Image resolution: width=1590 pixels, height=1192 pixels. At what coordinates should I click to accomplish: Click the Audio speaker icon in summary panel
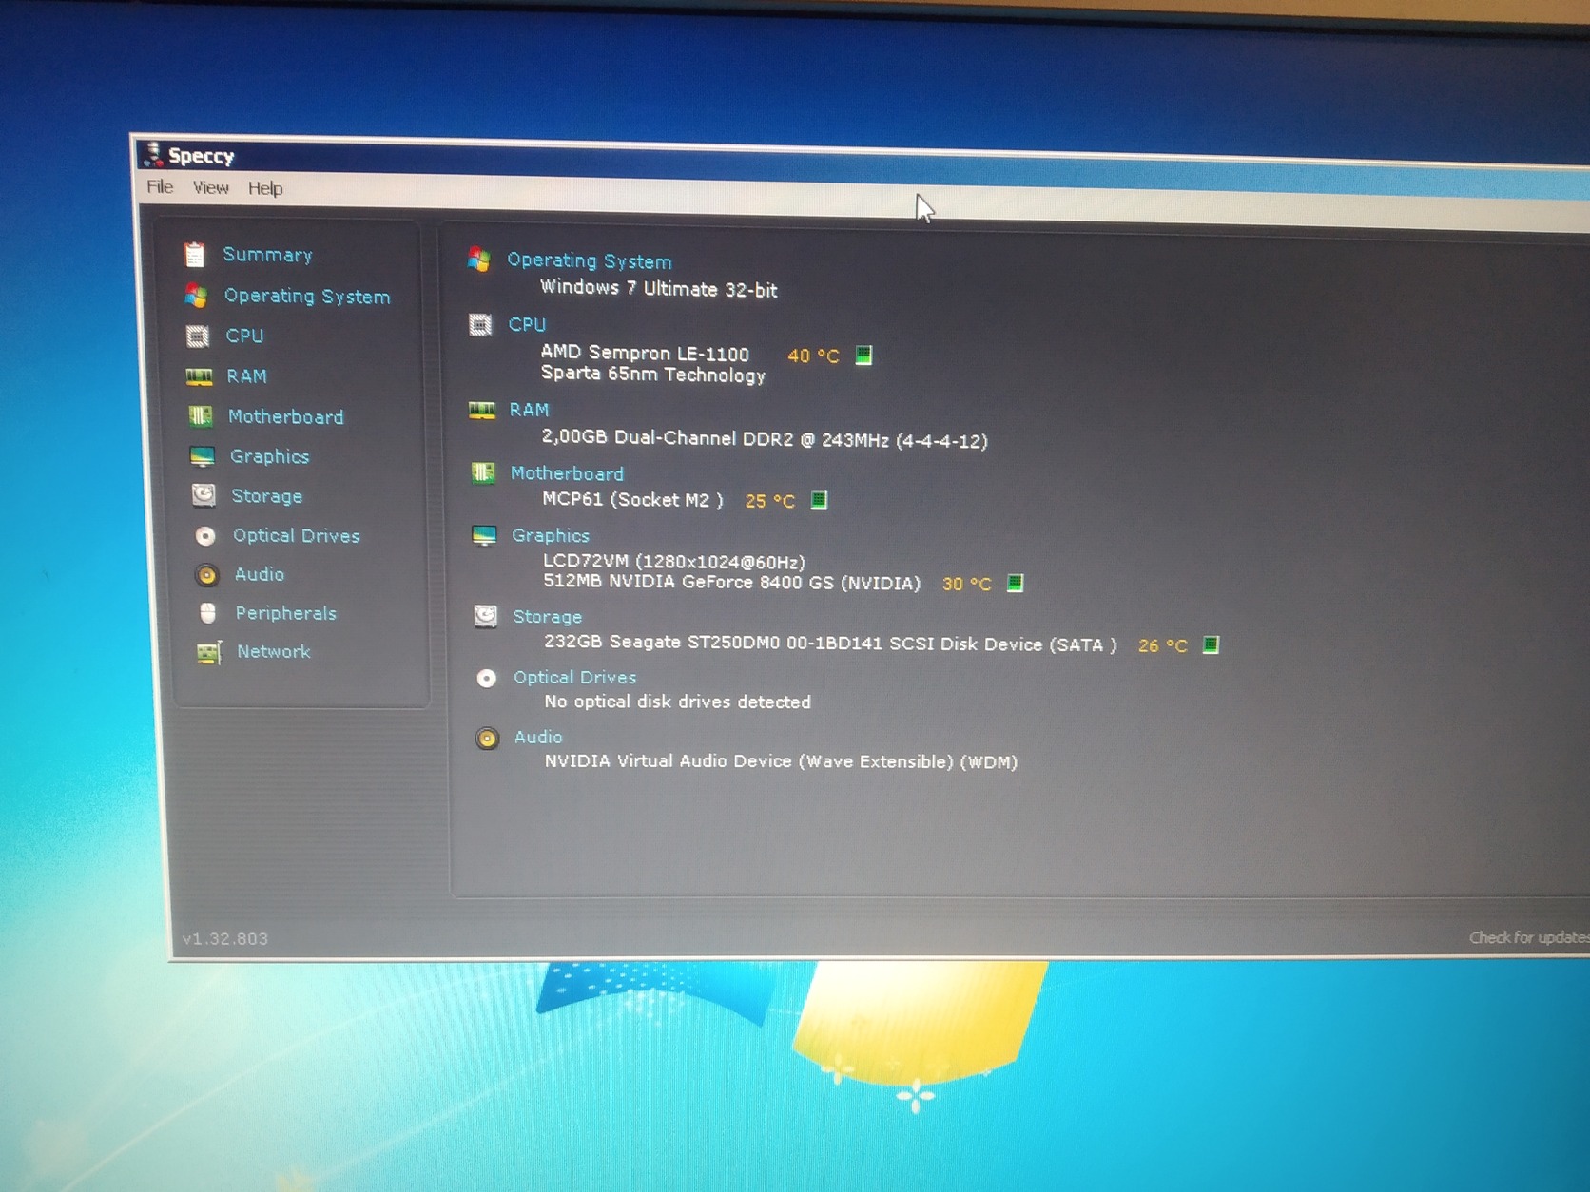click(x=487, y=738)
